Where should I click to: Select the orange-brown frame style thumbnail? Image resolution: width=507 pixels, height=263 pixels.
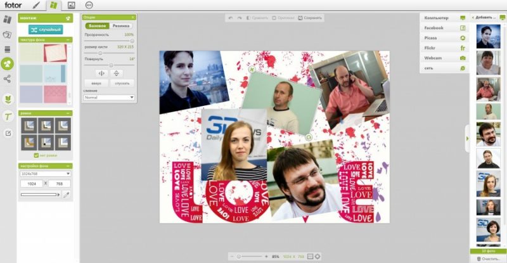[x=29, y=143]
